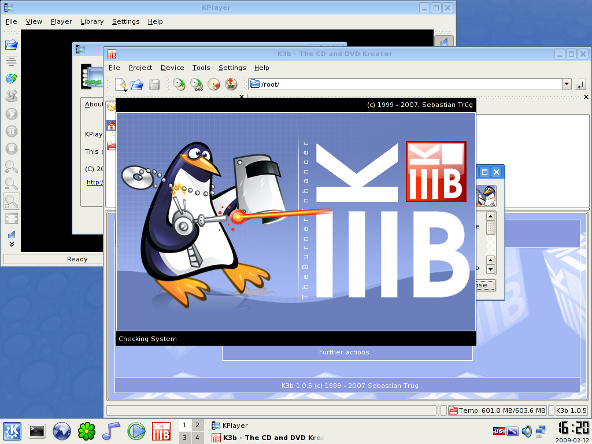
Task: Switch to virtual desktop 3
Action: [x=184, y=438]
